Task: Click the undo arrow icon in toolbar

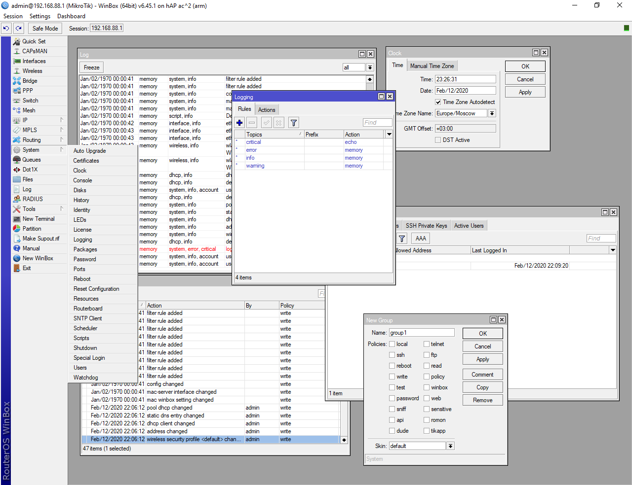Action: (x=6, y=29)
